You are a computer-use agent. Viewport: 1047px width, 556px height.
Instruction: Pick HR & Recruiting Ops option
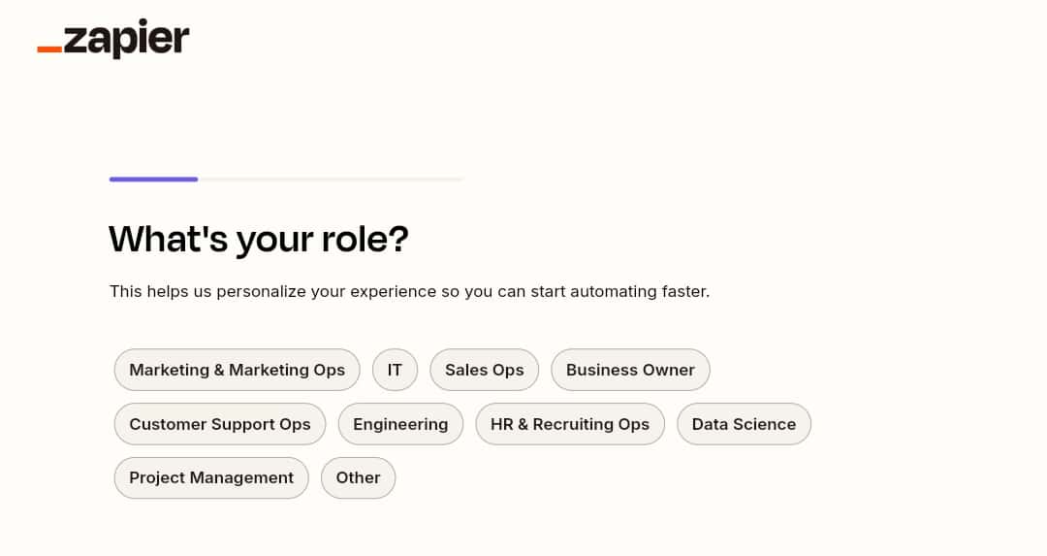(570, 424)
